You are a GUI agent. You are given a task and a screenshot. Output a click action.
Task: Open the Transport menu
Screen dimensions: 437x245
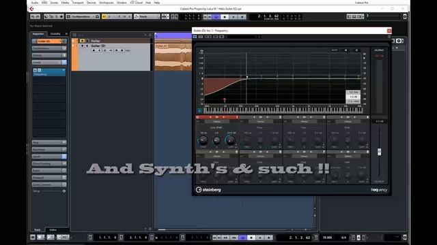pyautogui.click(x=77, y=3)
